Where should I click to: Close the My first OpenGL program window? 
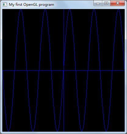[x=118, y=3]
